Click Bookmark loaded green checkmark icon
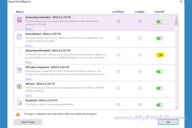Viewport: 192px width, 128px height. (x=140, y=105)
